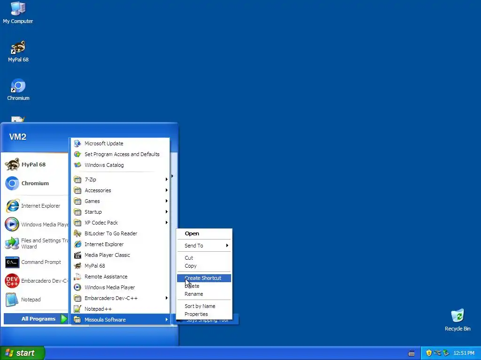481x360 pixels.
Task: Launch Media Player Classic
Action: tap(120, 255)
